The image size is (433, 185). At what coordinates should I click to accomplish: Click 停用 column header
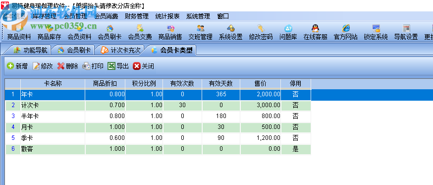[x=296, y=84]
